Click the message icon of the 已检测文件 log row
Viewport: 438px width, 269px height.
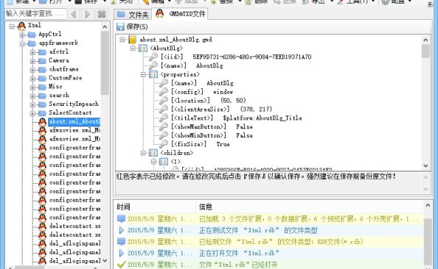121,241
